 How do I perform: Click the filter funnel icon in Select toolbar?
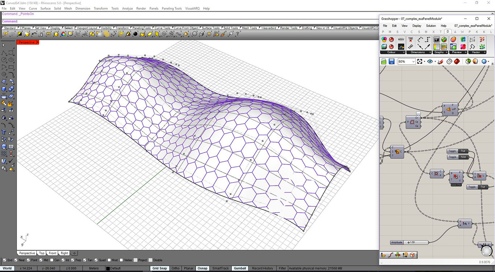click(x=238, y=34)
